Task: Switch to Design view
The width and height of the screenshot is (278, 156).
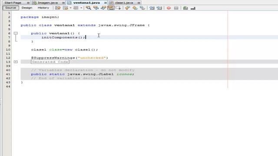Action: (27, 8)
